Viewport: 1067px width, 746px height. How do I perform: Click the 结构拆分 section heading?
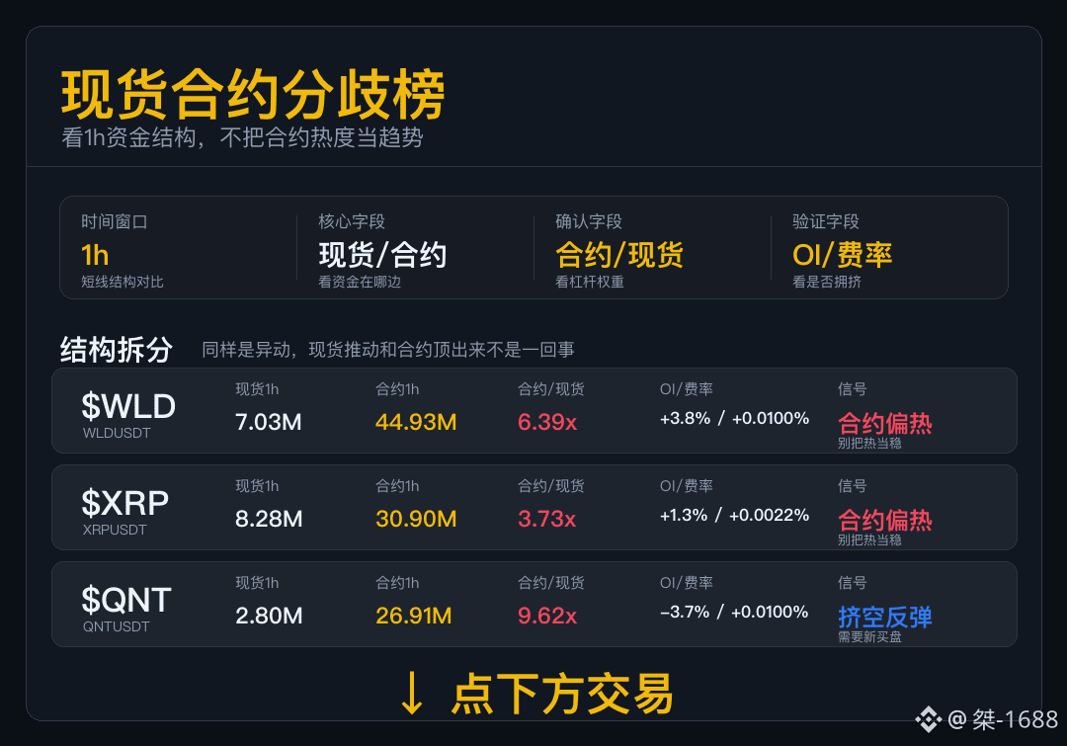117,349
